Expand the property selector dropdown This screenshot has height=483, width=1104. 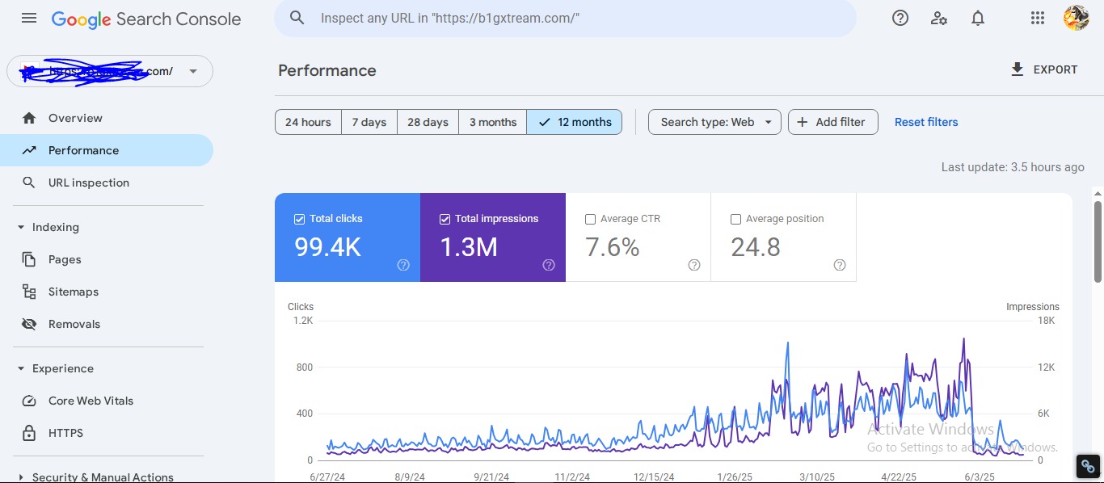[193, 71]
